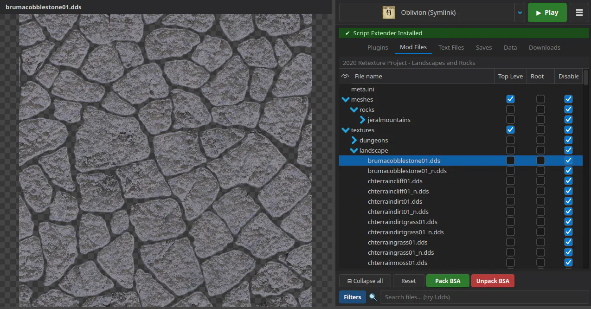Expand the dungeons folder
Image resolution: width=591 pixels, height=309 pixels.
(354, 140)
